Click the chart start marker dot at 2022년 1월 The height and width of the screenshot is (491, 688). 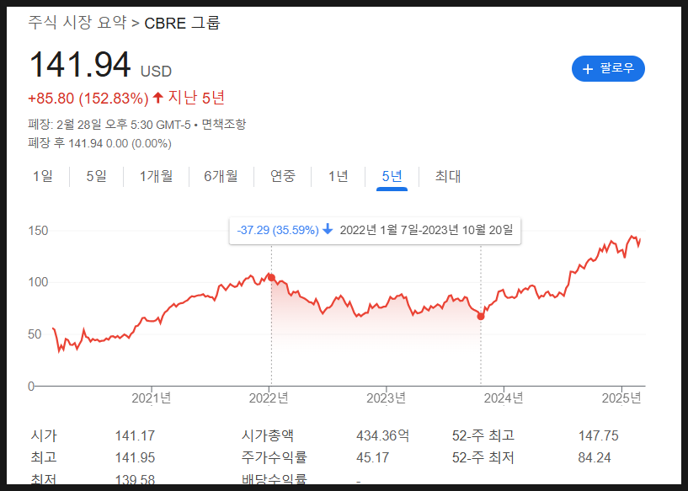[x=272, y=278]
